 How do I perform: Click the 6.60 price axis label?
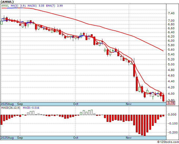point(171,28)
